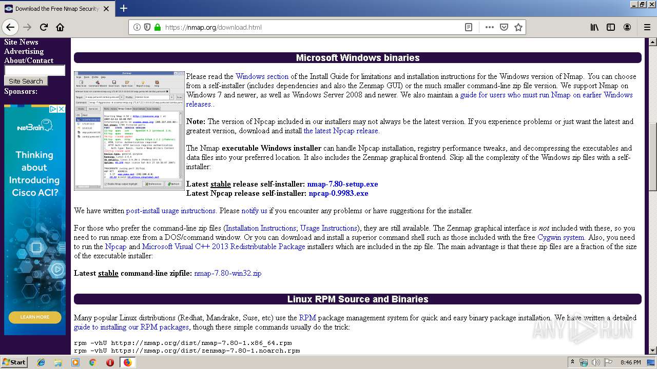Open Firefox Library view
Viewport: 657px width, 369px height.
point(594,27)
